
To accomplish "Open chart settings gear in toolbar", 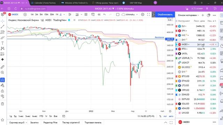I will (x=143, y=15).
